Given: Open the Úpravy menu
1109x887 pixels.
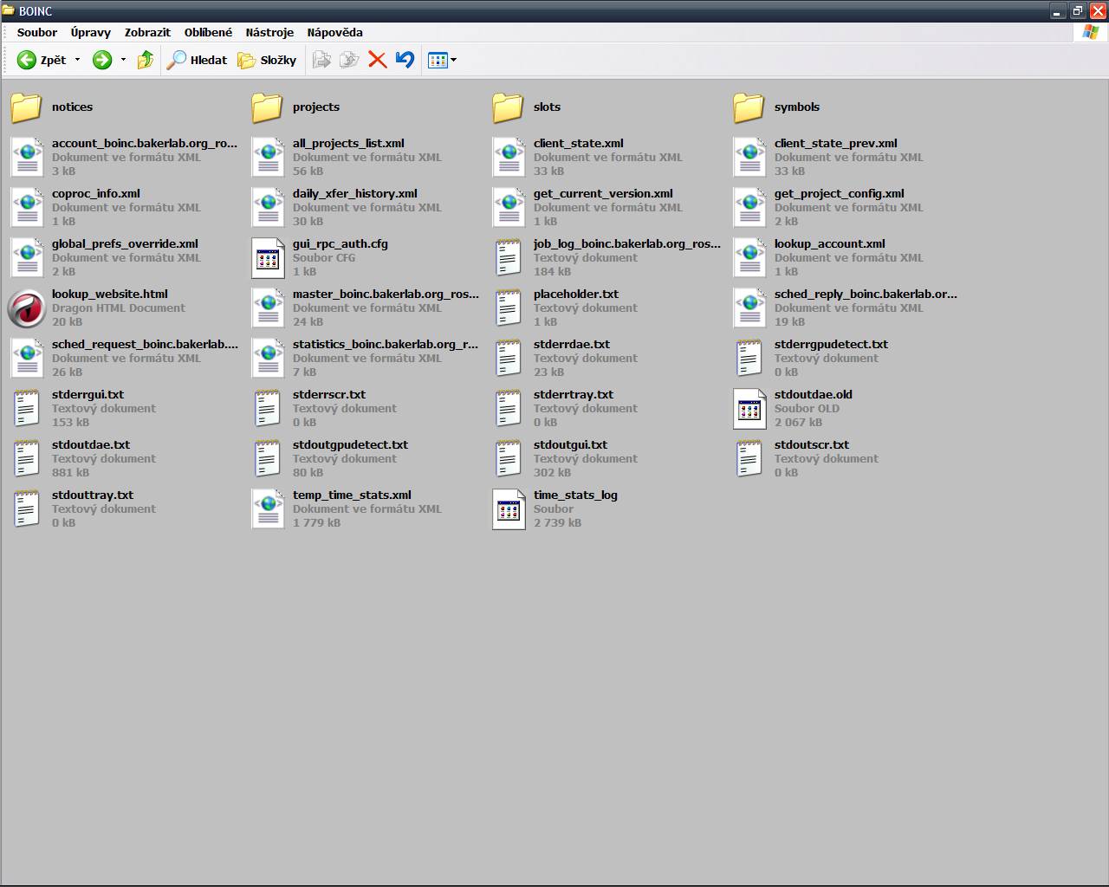Looking at the screenshot, I should [x=91, y=32].
